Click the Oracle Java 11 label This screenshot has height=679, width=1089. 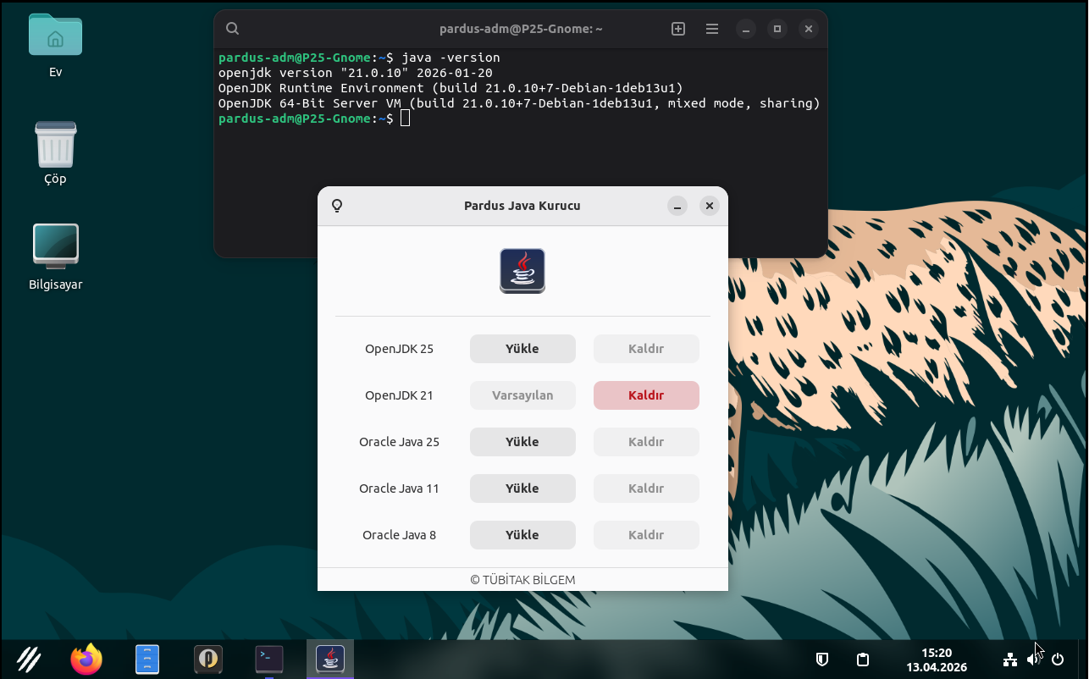point(399,489)
